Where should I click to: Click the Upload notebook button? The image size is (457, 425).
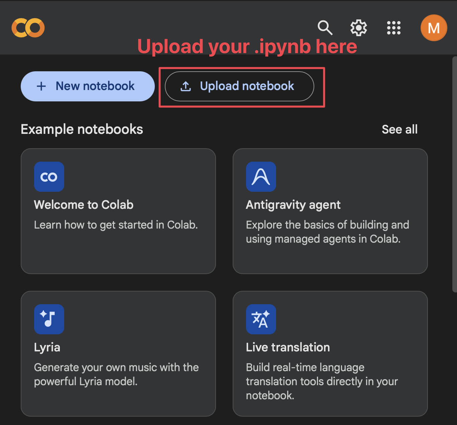[239, 86]
